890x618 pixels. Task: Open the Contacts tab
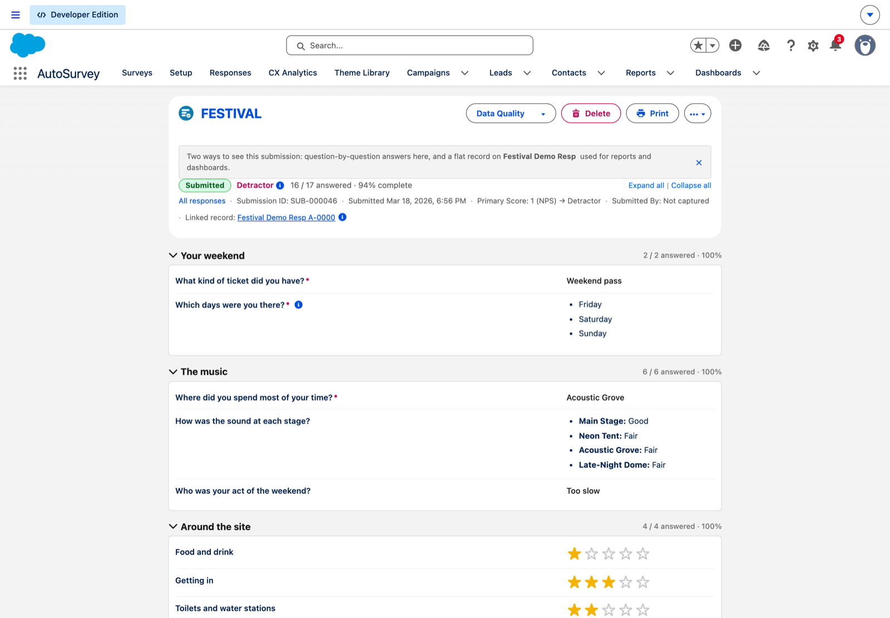569,73
